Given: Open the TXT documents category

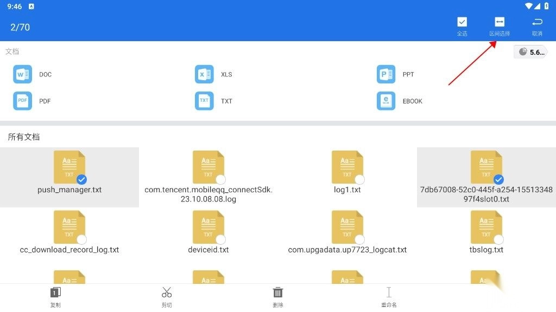Looking at the screenshot, I should coord(204,101).
